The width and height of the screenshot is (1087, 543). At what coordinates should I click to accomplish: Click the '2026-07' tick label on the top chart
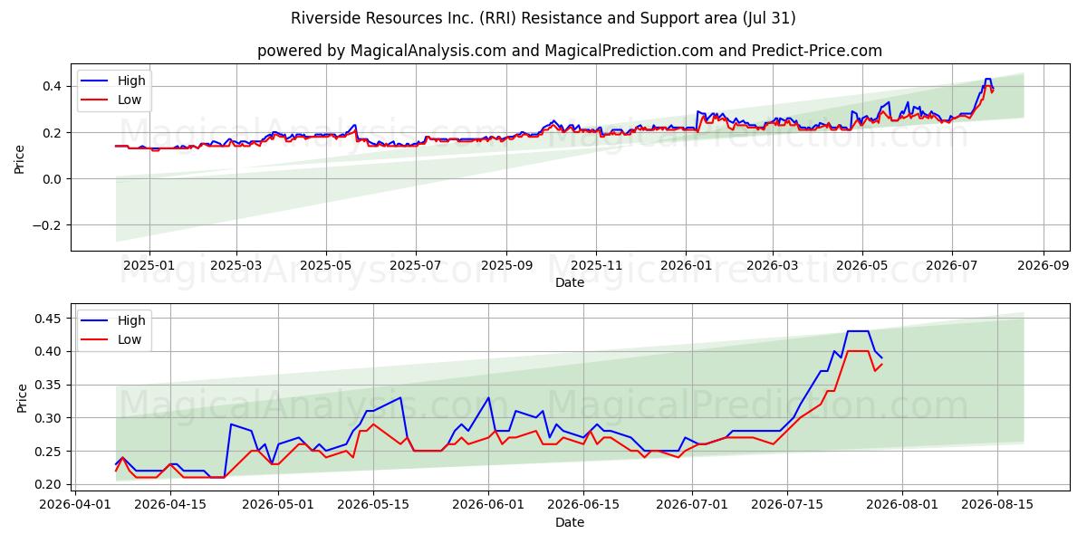pos(951,265)
